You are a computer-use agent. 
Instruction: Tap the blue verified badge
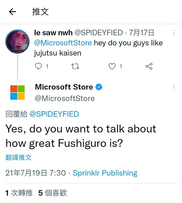click(99, 87)
